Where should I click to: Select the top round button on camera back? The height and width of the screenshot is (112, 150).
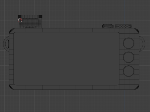128,43
